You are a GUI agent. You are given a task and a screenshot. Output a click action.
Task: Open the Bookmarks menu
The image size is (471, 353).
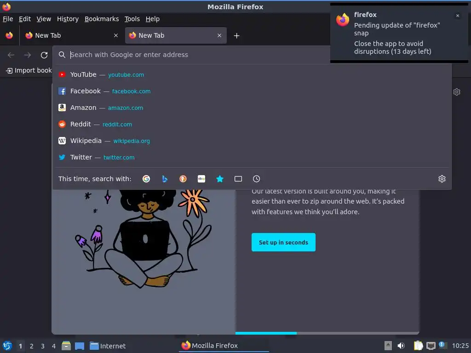[x=102, y=19]
